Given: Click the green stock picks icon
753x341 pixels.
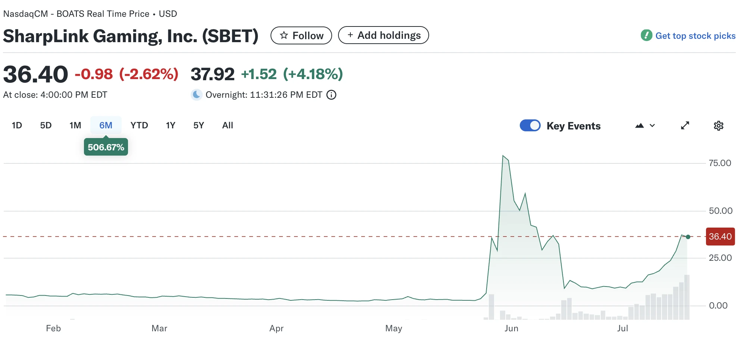Looking at the screenshot, I should 646,35.
